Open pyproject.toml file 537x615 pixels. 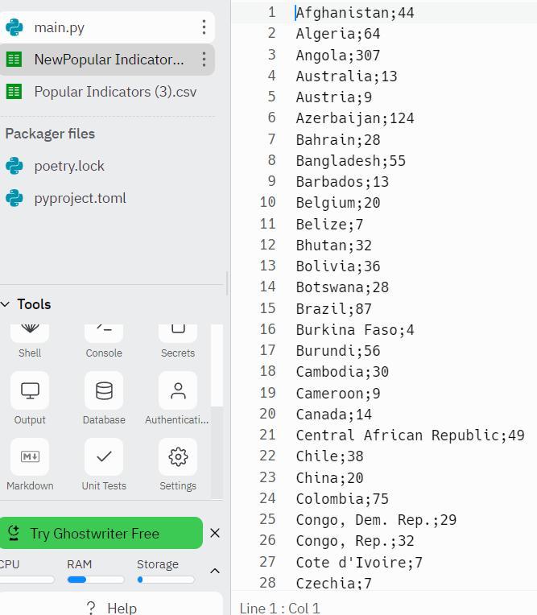(x=80, y=198)
